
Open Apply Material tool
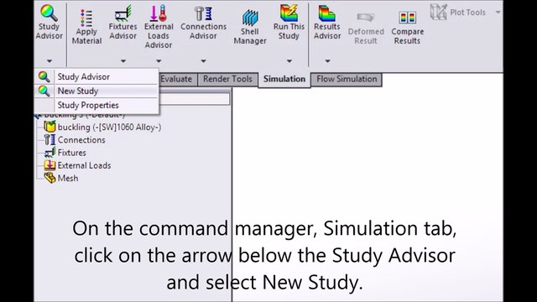[x=86, y=27]
